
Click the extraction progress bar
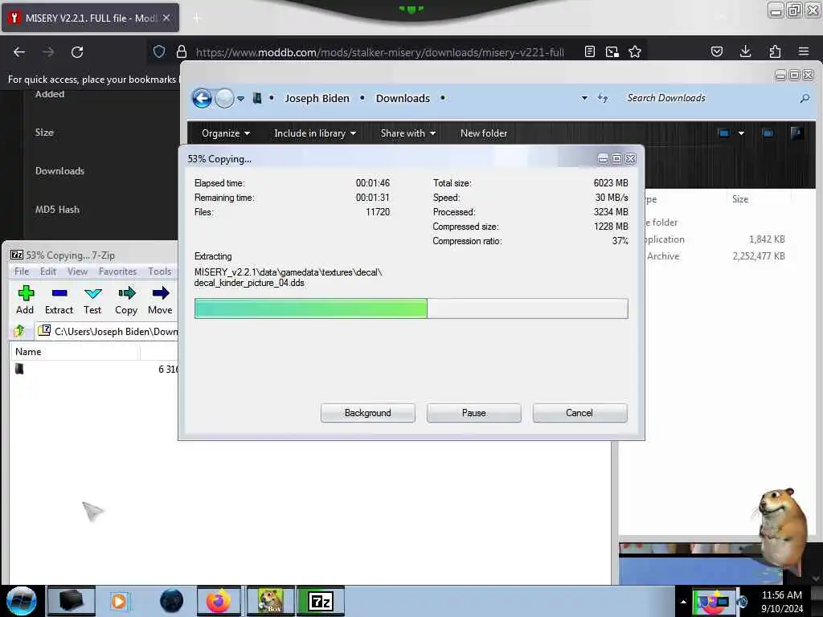click(x=411, y=308)
